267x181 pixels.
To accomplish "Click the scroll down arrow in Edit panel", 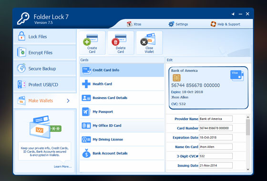I will (248, 169).
